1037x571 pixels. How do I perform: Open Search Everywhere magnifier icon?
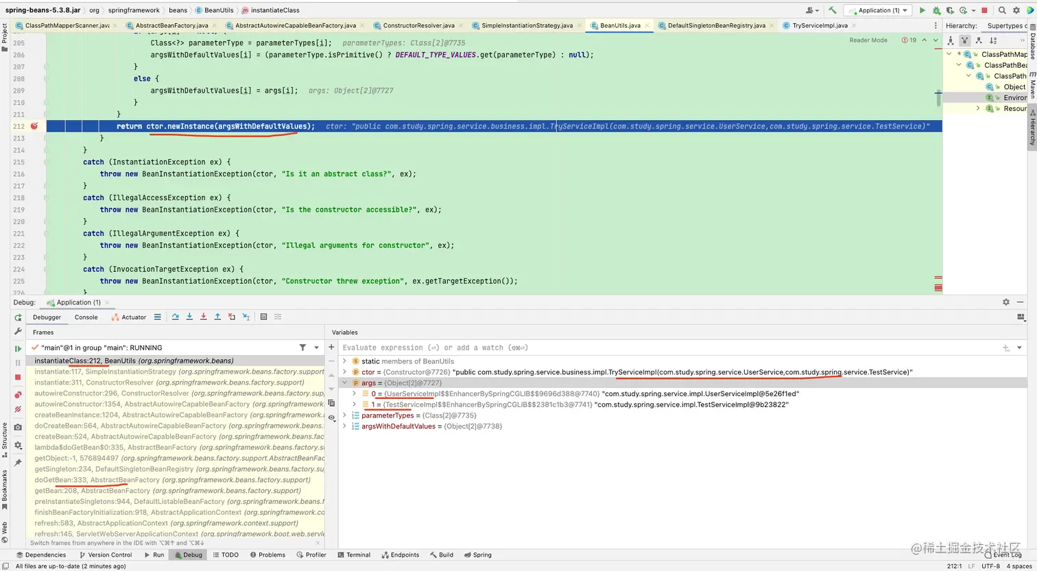tap(1002, 10)
